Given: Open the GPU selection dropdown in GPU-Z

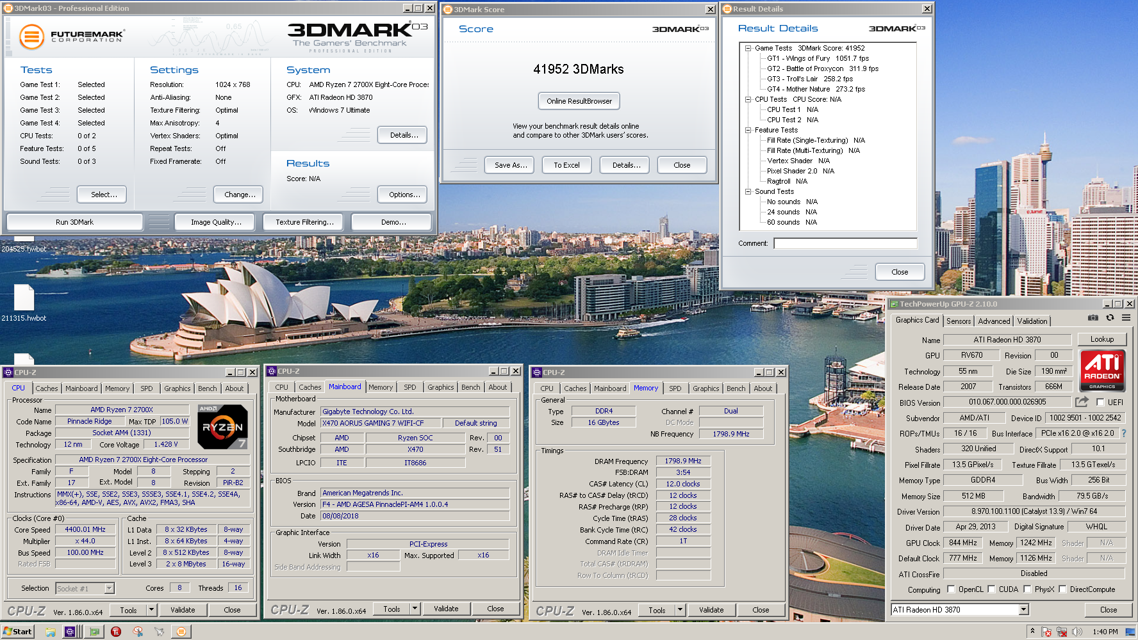Looking at the screenshot, I should [1023, 610].
